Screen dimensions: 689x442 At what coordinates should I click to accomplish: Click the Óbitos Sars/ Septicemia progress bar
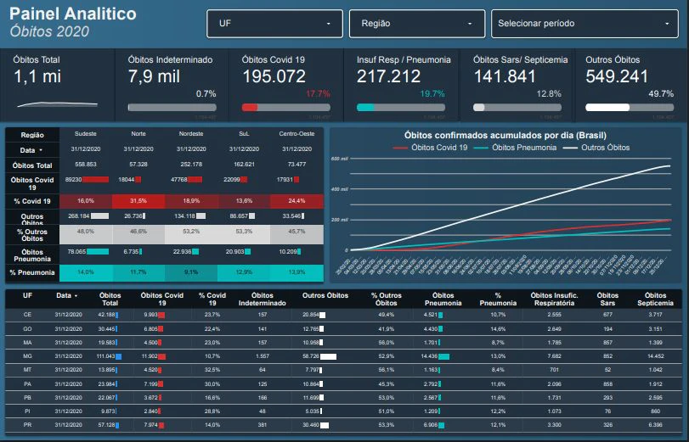[517, 107]
